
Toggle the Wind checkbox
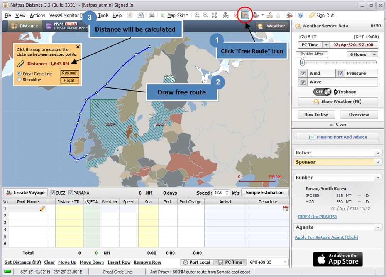[x=303, y=74]
